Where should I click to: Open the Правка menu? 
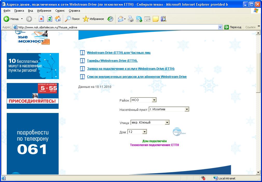(x=19, y=11)
